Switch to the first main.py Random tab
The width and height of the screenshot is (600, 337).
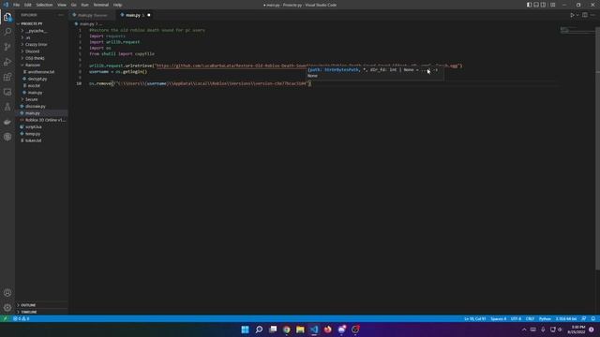click(92, 15)
